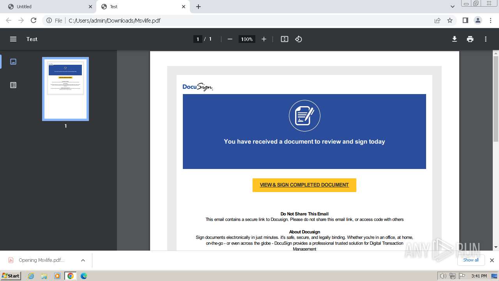Viewport: 499px width, 281px height.
Task: Click the system clock 3:41 PM
Action: coord(479,276)
